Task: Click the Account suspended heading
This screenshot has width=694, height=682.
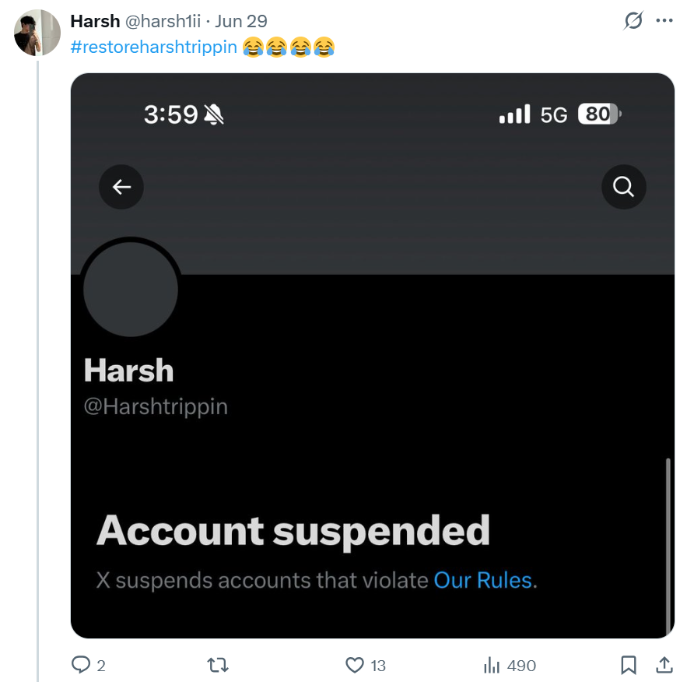Action: pyautogui.click(x=293, y=530)
